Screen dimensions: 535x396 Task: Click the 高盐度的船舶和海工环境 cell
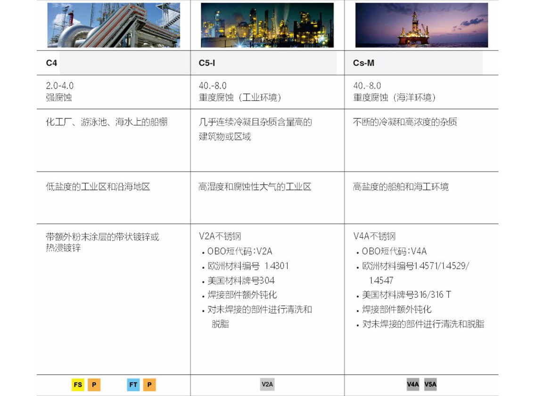point(401,187)
